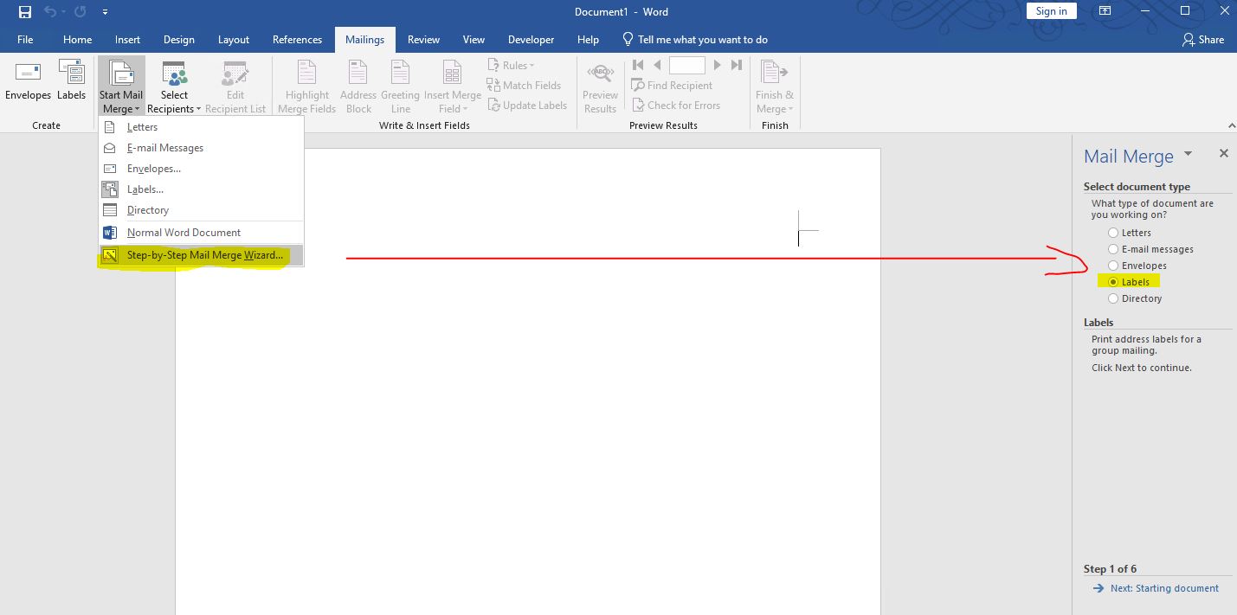Click the Address Block icon
The height and width of the screenshot is (615, 1237).
click(x=358, y=86)
